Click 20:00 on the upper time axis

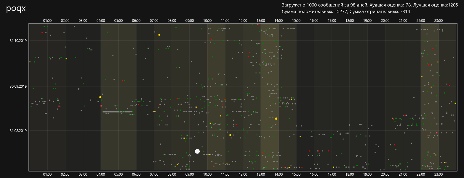(385, 21)
